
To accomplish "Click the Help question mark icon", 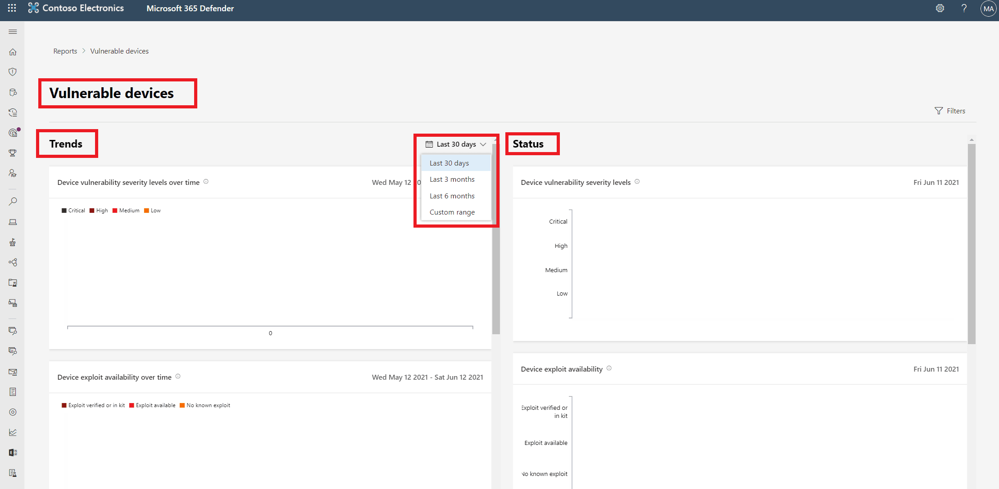I will point(964,8).
